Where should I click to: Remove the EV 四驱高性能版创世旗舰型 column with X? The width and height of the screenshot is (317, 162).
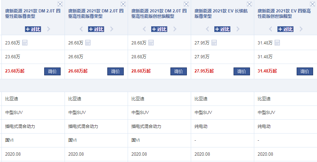pos(313,4)
